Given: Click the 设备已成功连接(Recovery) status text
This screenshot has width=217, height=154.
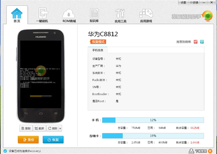Looking at the screenshot, I should point(25,151).
